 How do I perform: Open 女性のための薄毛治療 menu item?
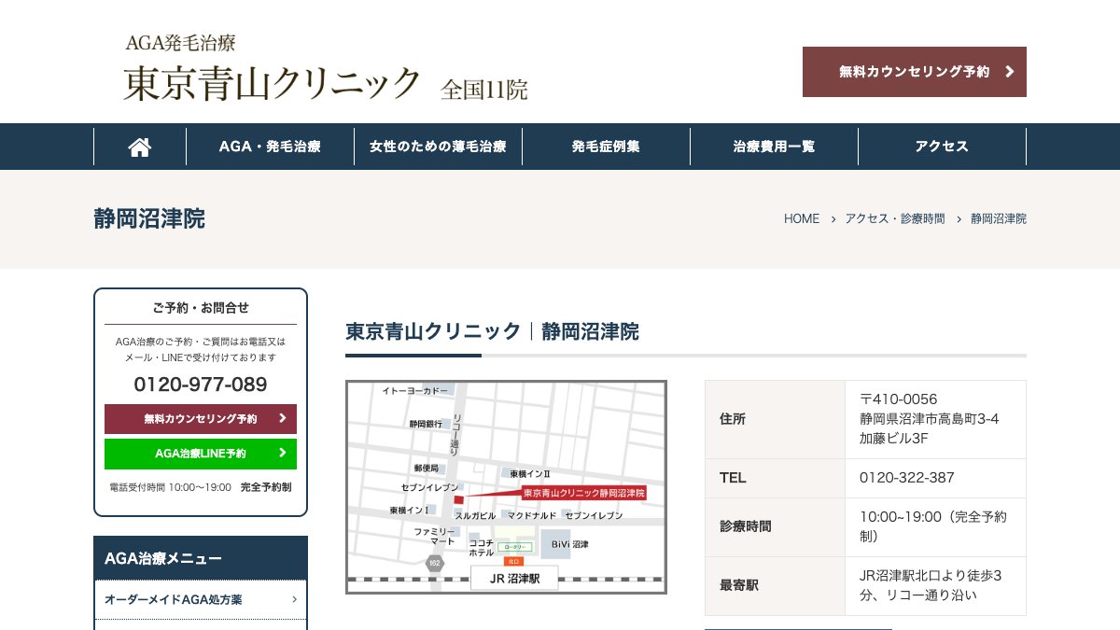click(x=438, y=147)
